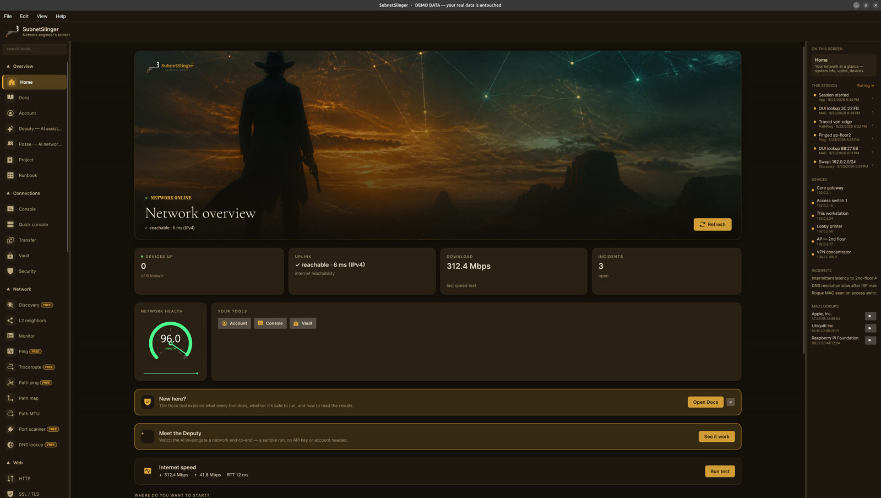Open the Edit menu
881x498 pixels.
point(24,16)
